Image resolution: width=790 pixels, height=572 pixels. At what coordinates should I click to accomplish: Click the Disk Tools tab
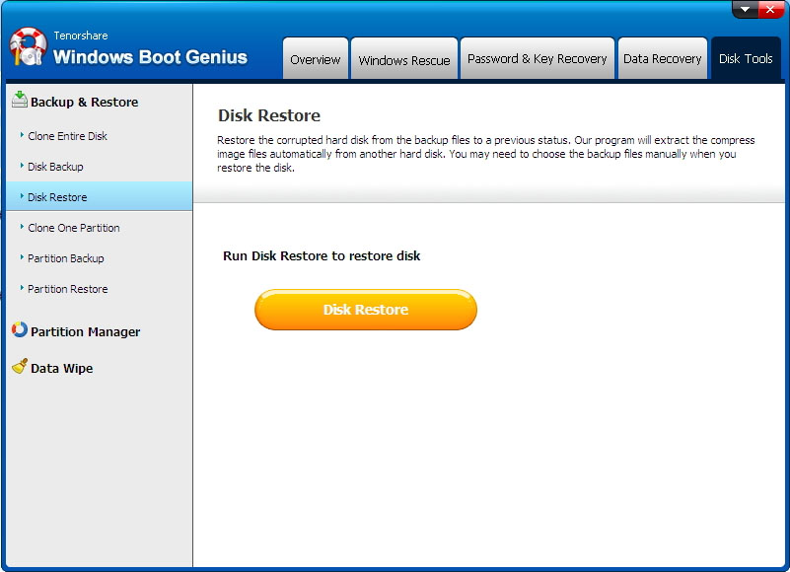click(745, 59)
